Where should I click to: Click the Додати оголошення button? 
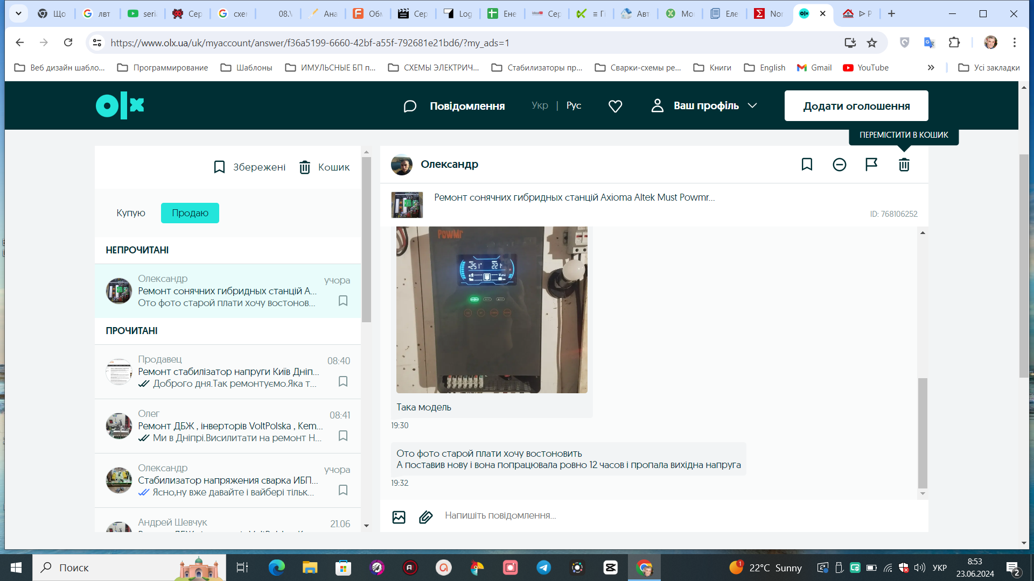(x=856, y=106)
